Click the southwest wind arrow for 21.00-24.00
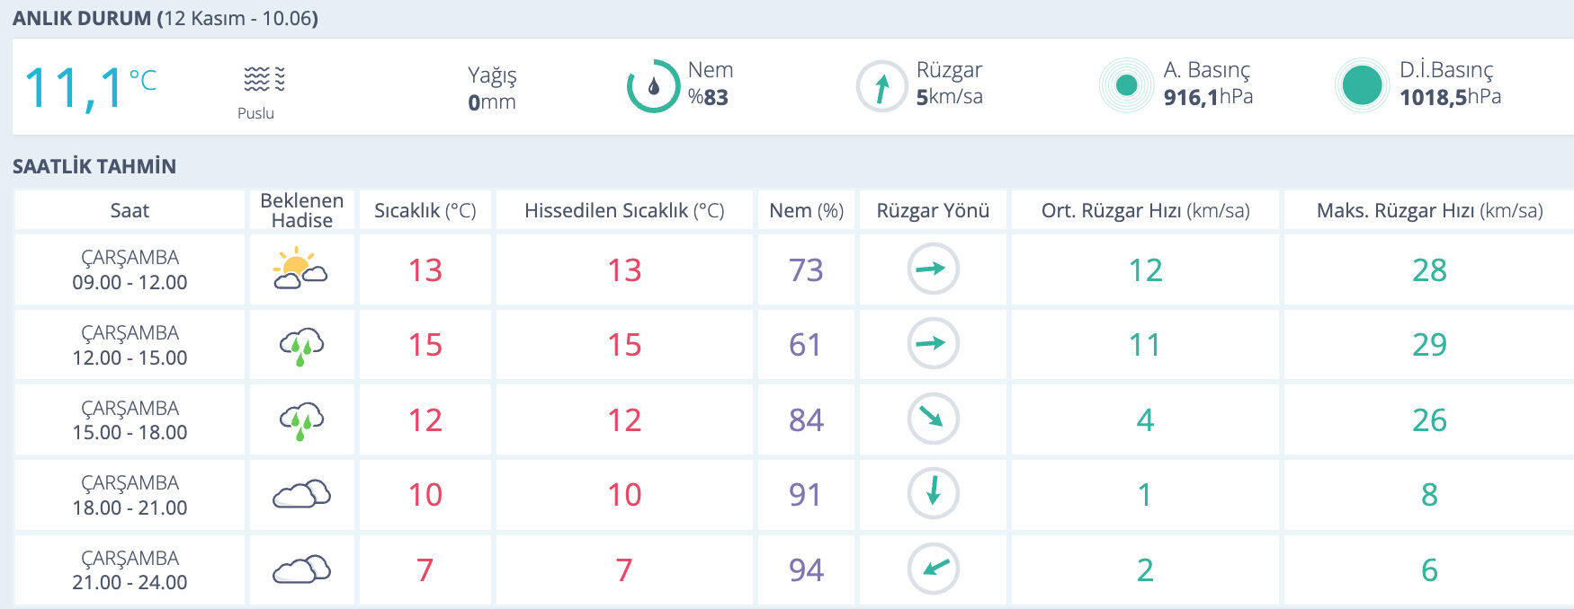This screenshot has height=609, width=1574. [933, 569]
